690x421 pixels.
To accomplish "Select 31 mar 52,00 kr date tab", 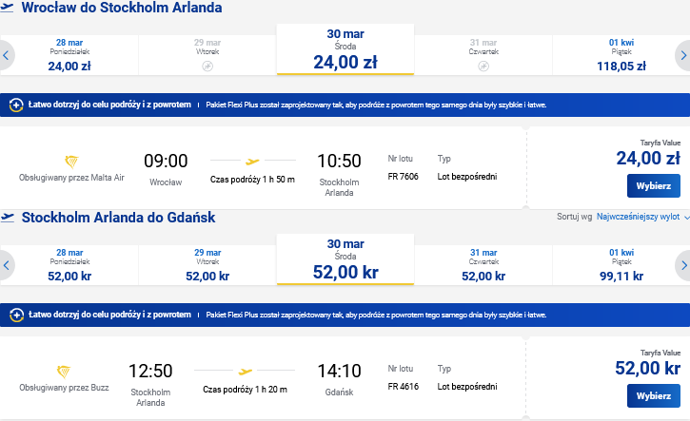I will point(483,265).
